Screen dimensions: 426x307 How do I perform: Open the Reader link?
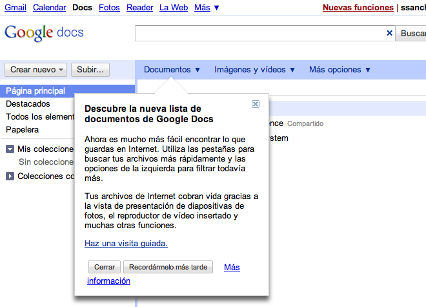pyautogui.click(x=139, y=8)
